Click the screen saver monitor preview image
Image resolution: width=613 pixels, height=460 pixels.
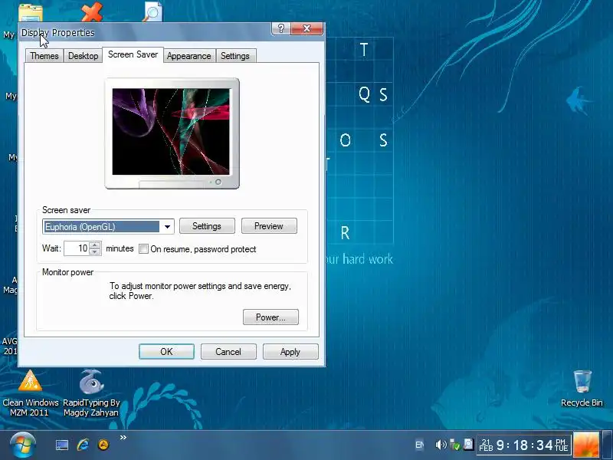[x=171, y=132]
